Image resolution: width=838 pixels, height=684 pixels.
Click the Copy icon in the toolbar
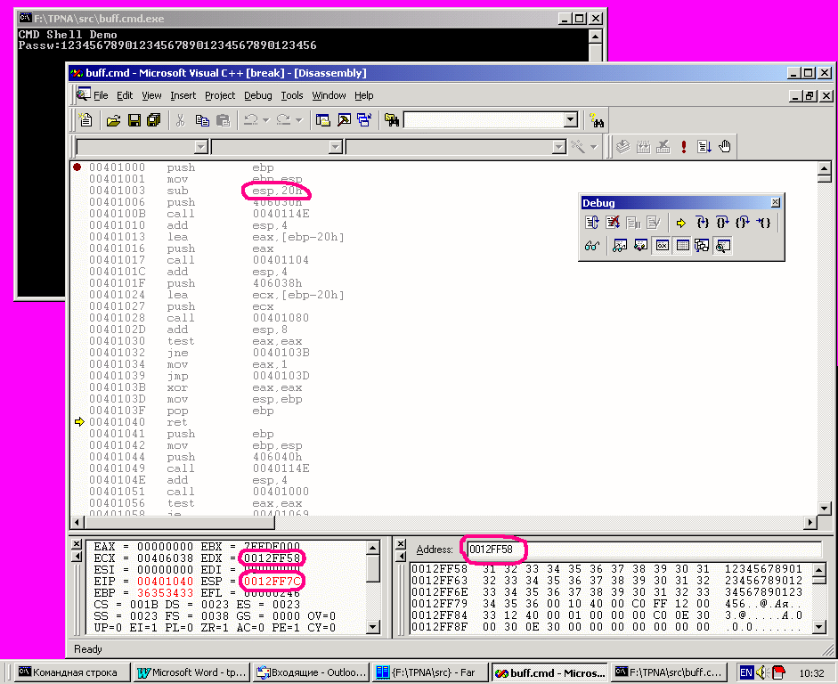tap(202, 120)
